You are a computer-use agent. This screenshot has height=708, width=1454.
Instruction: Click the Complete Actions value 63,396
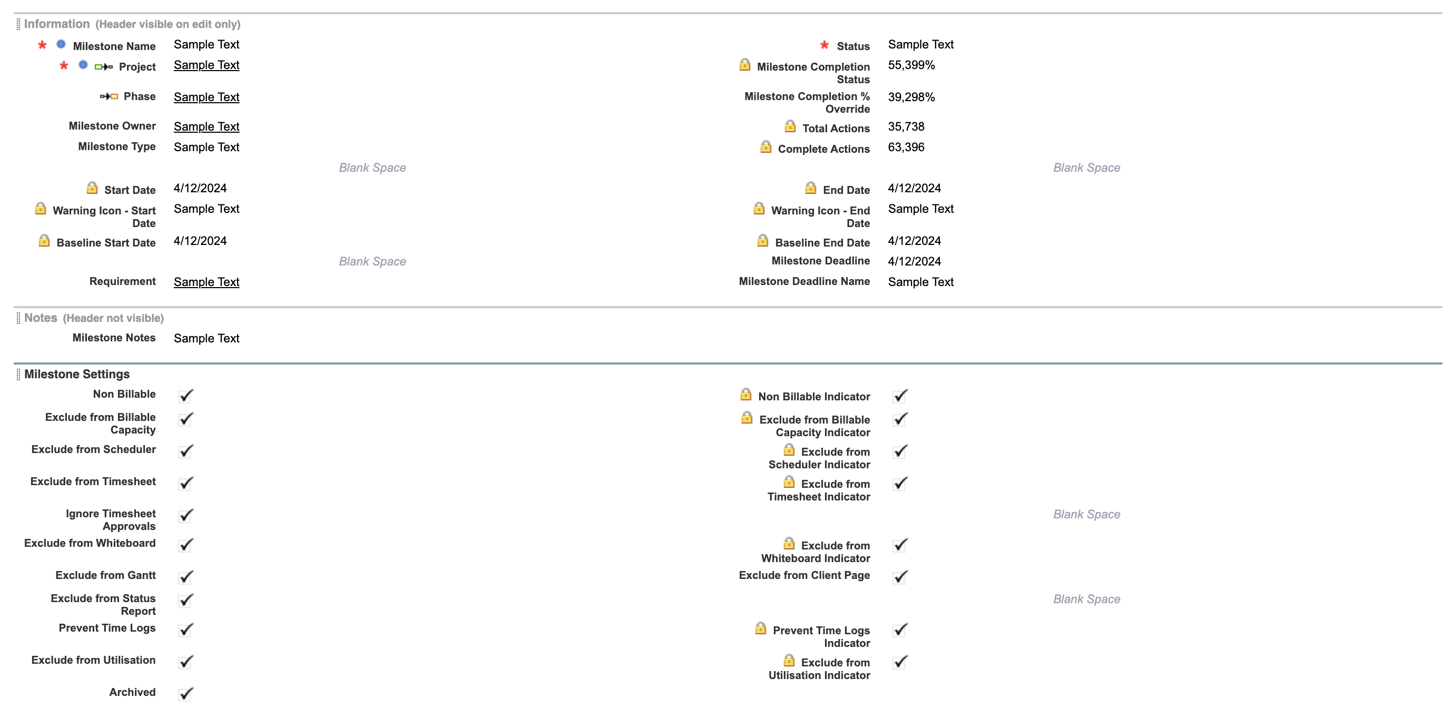pyautogui.click(x=906, y=147)
